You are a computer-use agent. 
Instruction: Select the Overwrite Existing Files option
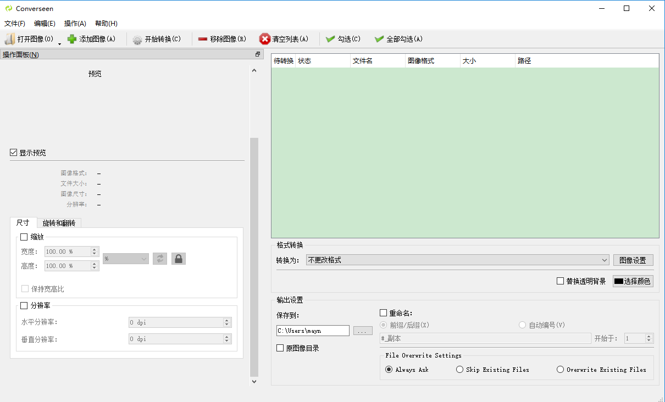[559, 369]
